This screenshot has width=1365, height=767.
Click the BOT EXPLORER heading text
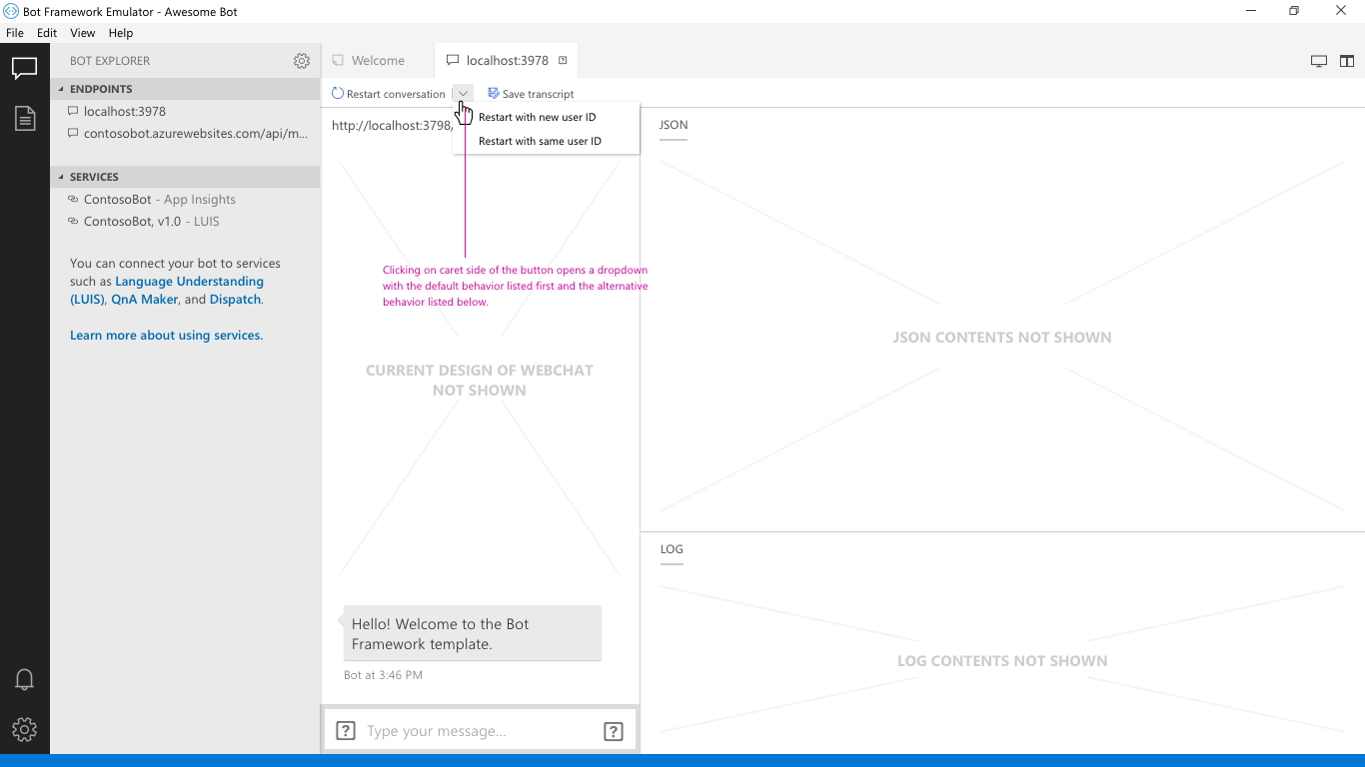tap(110, 61)
